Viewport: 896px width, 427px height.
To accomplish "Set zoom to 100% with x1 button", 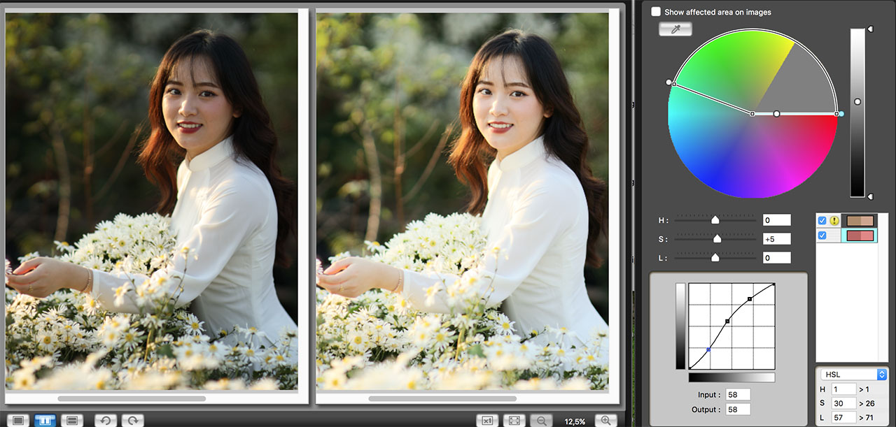I will coord(487,420).
